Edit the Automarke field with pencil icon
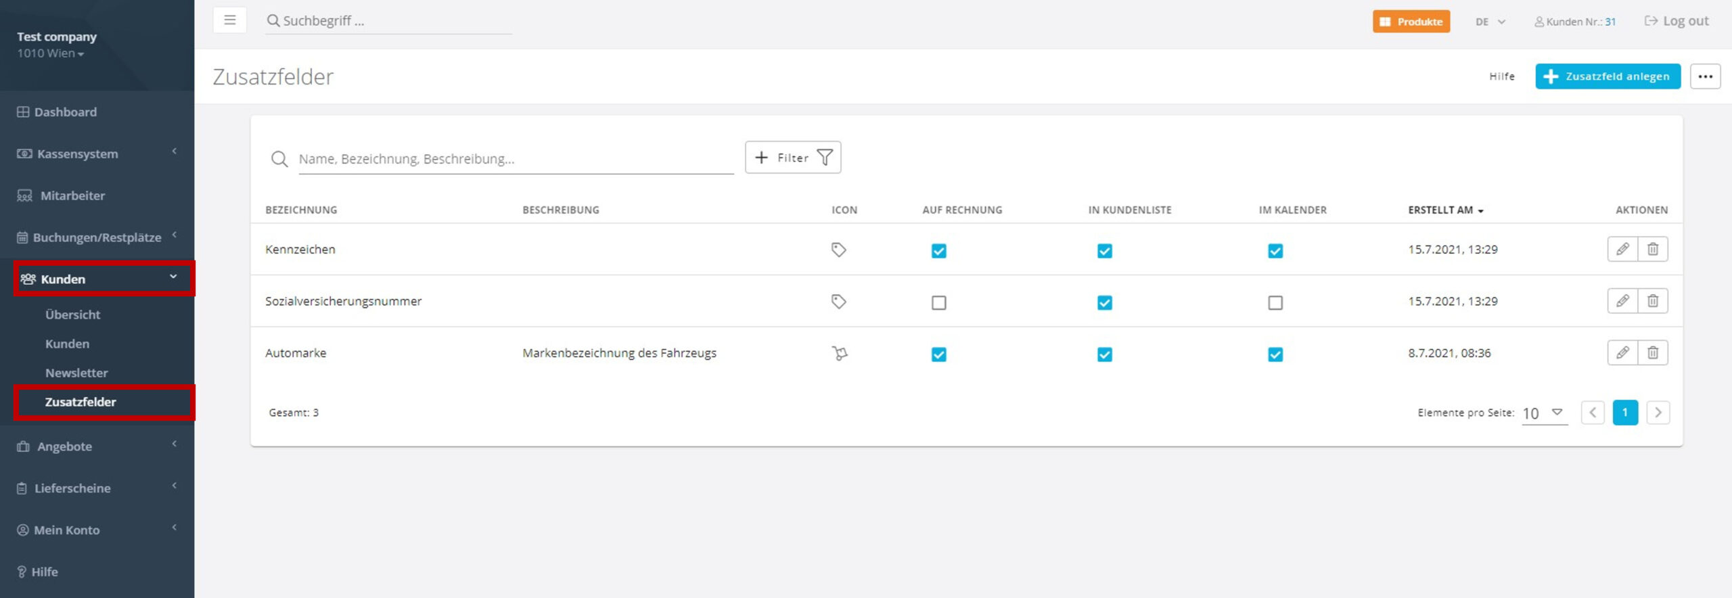Image resolution: width=1732 pixels, height=598 pixels. tap(1622, 352)
